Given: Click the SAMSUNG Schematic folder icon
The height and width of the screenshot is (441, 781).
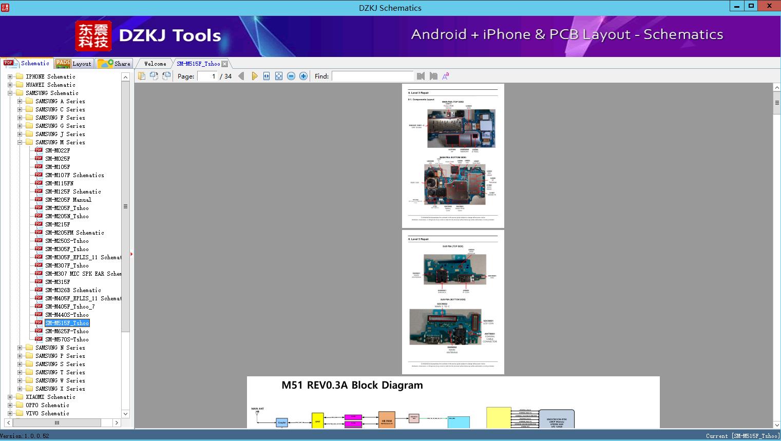Looking at the screenshot, I should pos(20,93).
